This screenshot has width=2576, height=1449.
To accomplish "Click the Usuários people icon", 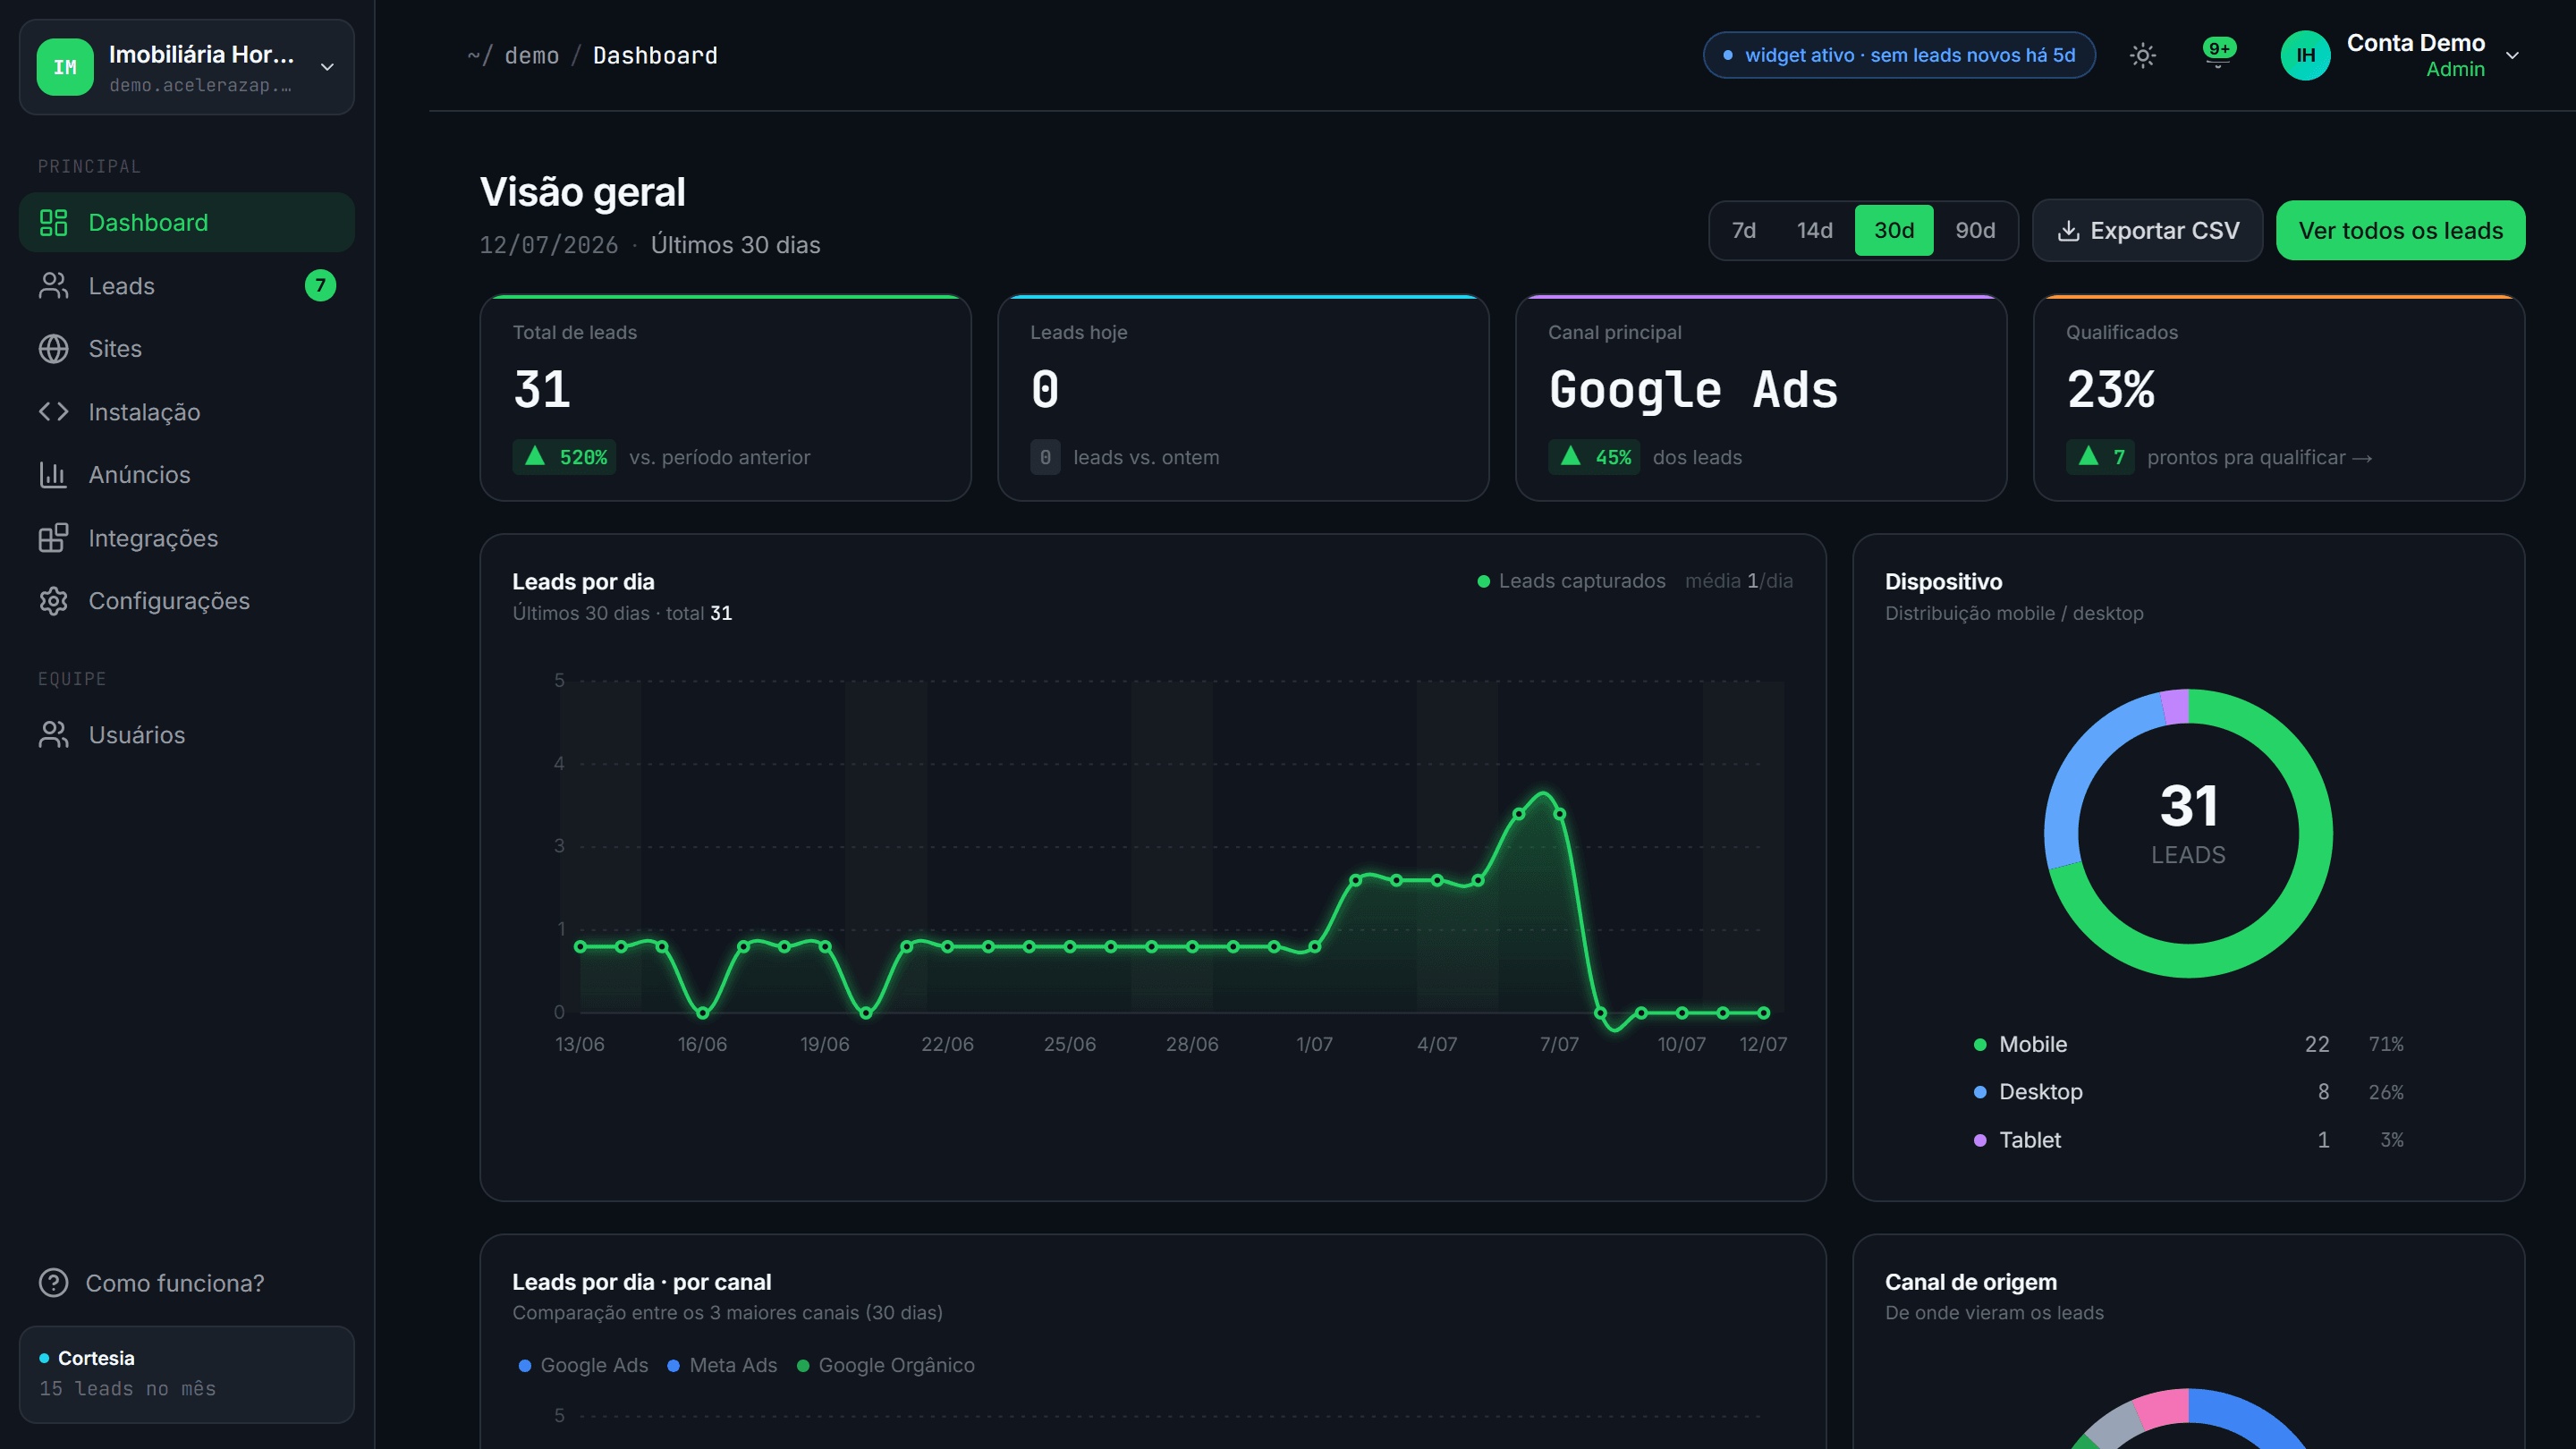I will coord(53,735).
